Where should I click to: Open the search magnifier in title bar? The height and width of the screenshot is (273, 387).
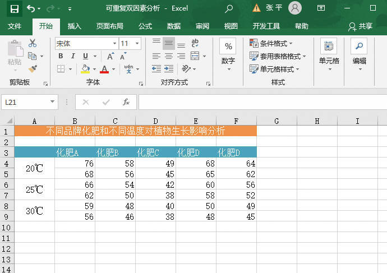[228, 8]
